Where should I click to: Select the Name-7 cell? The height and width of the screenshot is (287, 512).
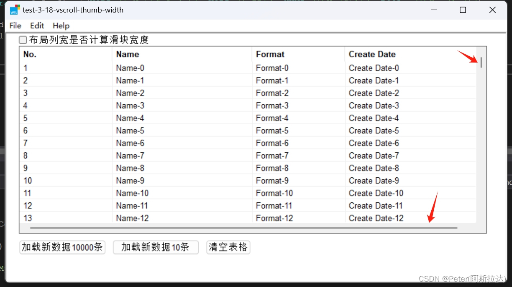(182, 156)
